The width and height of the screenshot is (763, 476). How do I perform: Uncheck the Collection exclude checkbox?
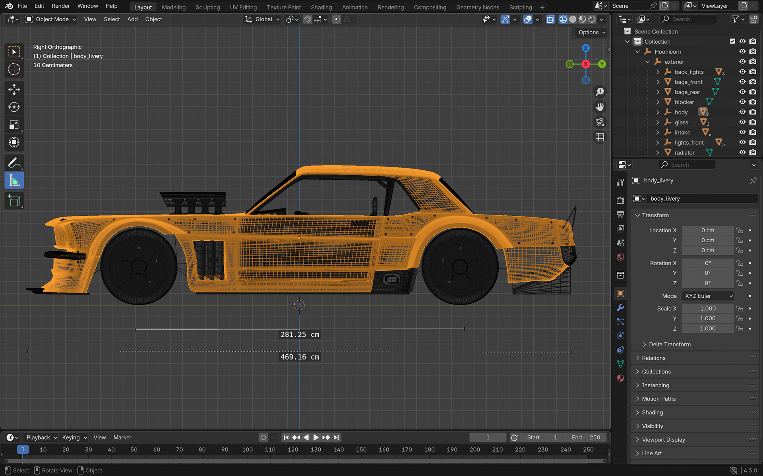click(732, 41)
